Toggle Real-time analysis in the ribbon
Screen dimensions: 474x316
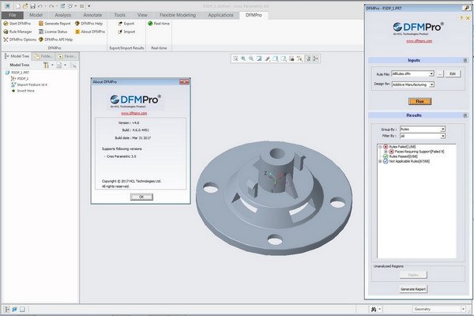[x=159, y=23]
